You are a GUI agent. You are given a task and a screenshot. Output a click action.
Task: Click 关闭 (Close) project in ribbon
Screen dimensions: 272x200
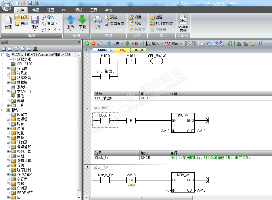click(x=21, y=24)
